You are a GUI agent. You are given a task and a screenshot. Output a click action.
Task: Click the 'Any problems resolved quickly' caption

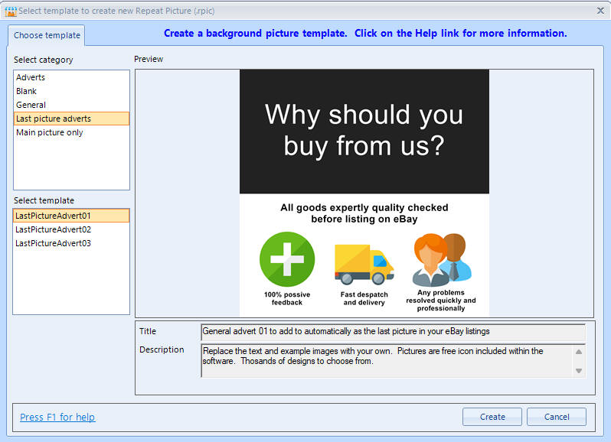coord(441,301)
